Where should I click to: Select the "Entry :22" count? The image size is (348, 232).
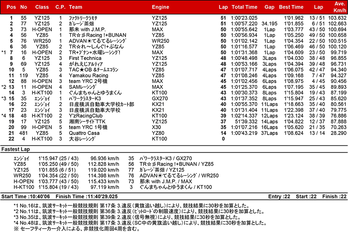279,197
